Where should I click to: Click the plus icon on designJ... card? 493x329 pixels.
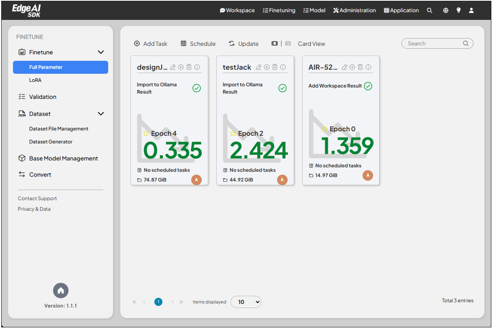(x=181, y=67)
